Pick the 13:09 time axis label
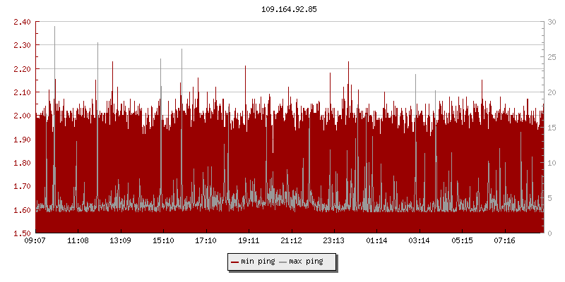Screen dimensions: 565x282 [x=121, y=241]
